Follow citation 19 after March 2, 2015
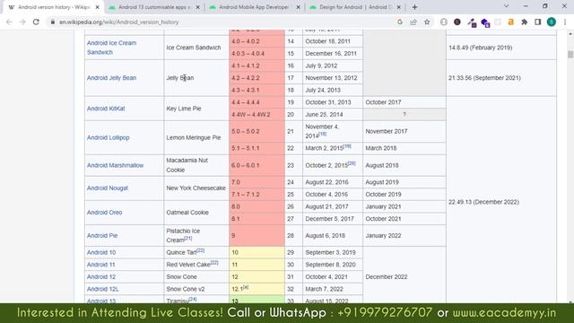 [x=347, y=146]
